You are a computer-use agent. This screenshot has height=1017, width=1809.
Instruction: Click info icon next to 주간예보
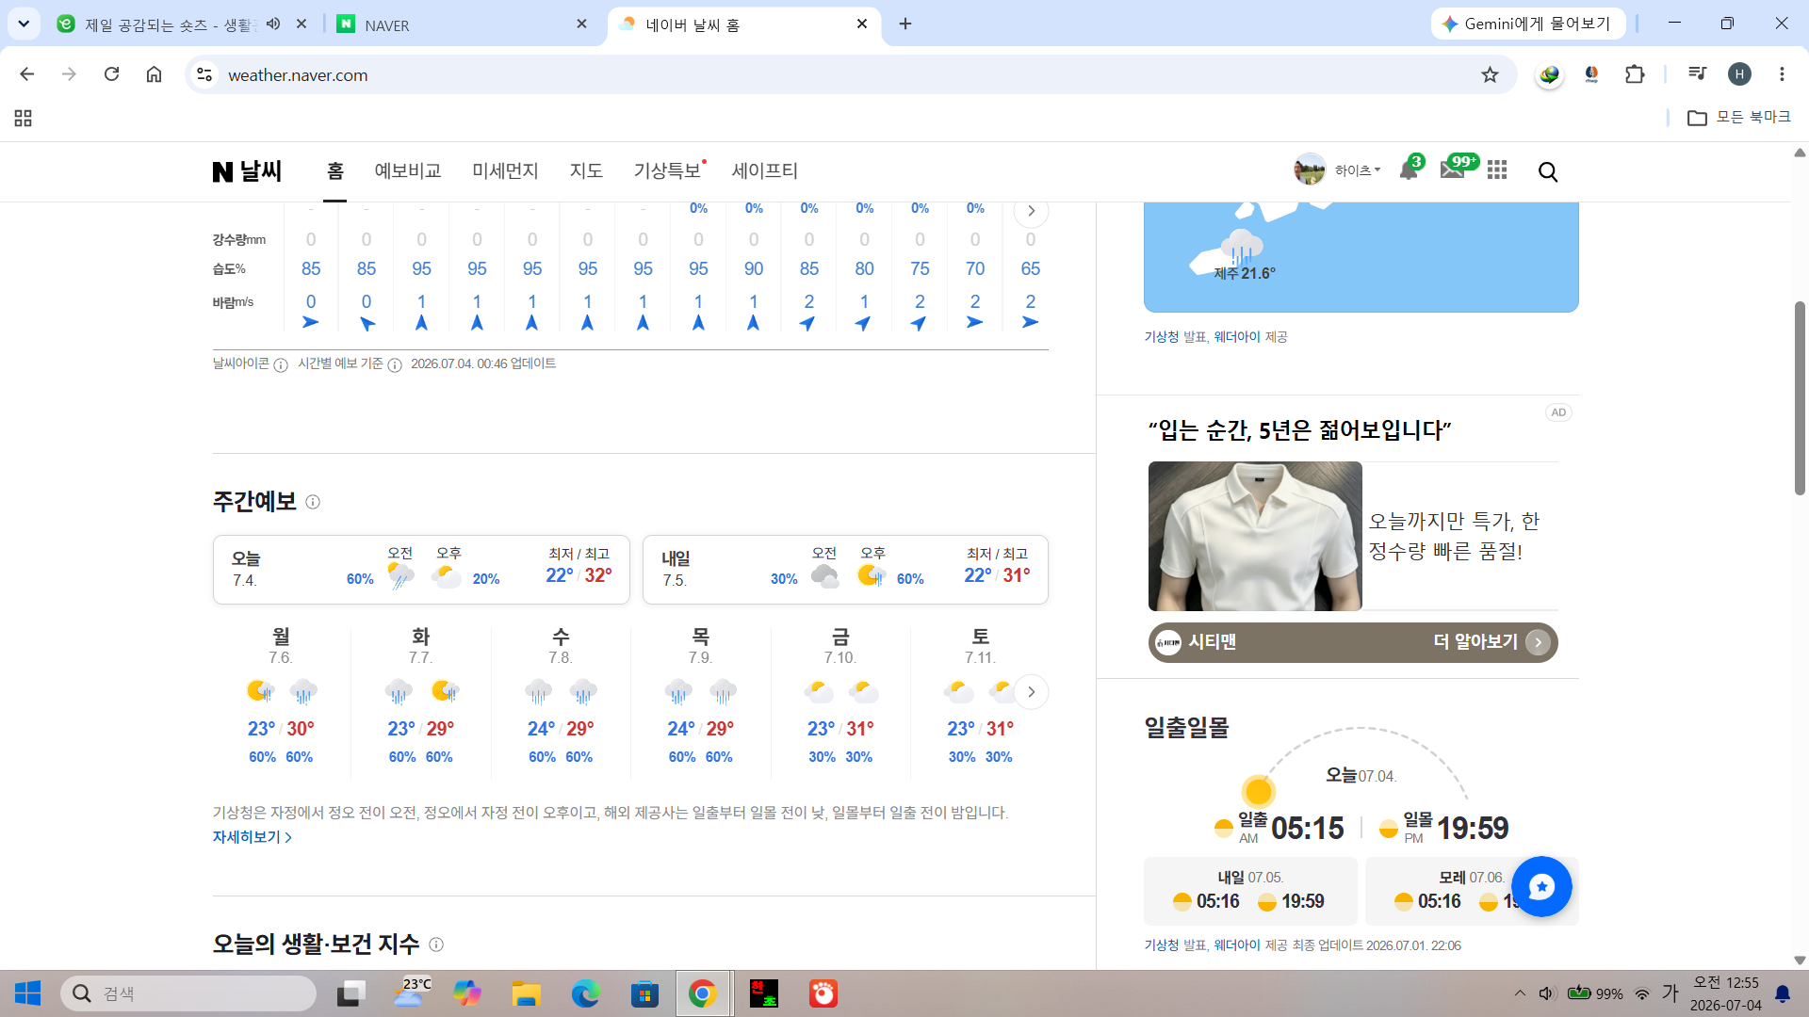point(313,502)
